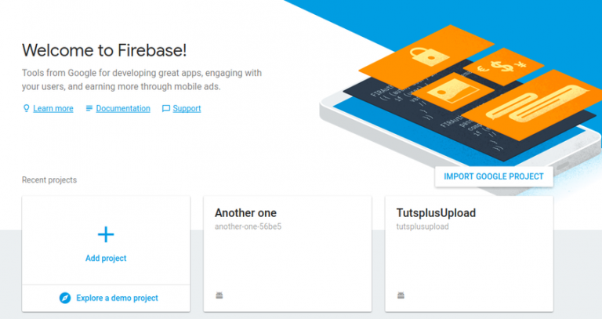This screenshot has width=602, height=319.
Task: Click Explore a demo project text
Action: coord(117,298)
